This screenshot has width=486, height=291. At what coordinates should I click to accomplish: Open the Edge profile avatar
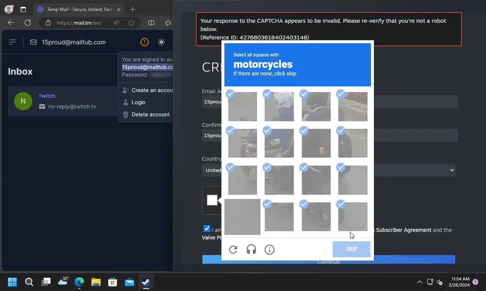(x=9, y=9)
